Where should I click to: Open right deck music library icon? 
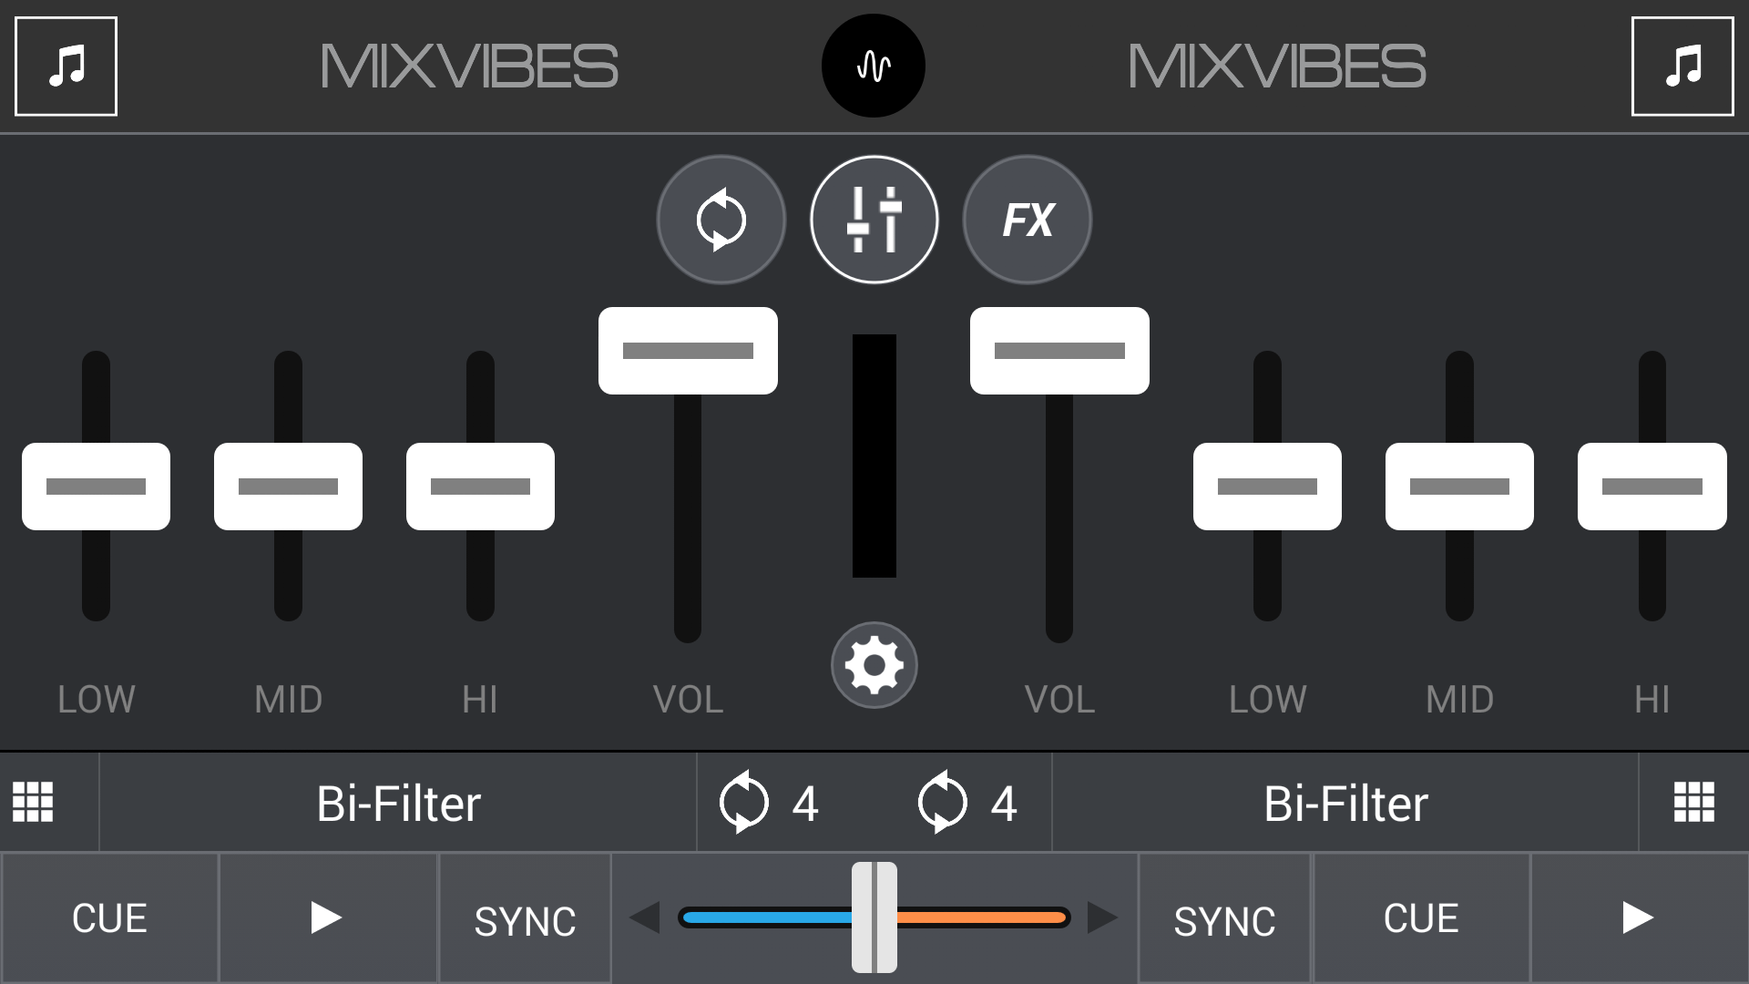tap(1682, 66)
